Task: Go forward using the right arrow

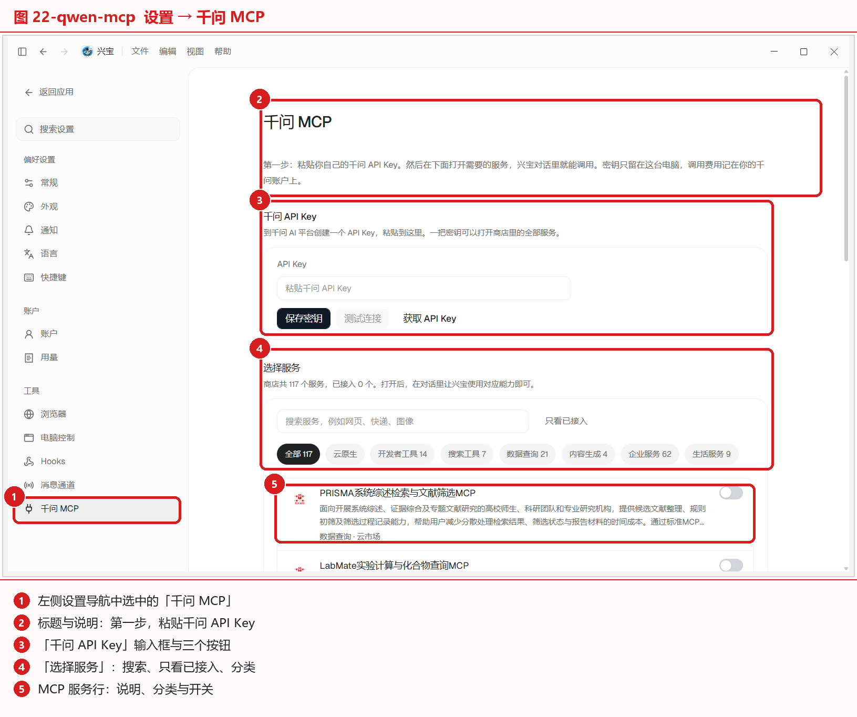Action: pyautogui.click(x=64, y=52)
